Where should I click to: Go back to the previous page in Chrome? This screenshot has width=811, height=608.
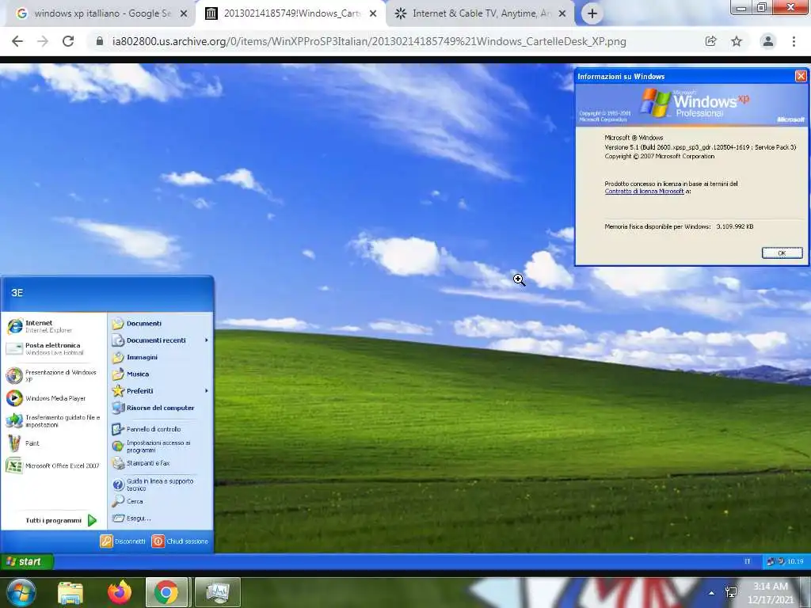(x=17, y=41)
